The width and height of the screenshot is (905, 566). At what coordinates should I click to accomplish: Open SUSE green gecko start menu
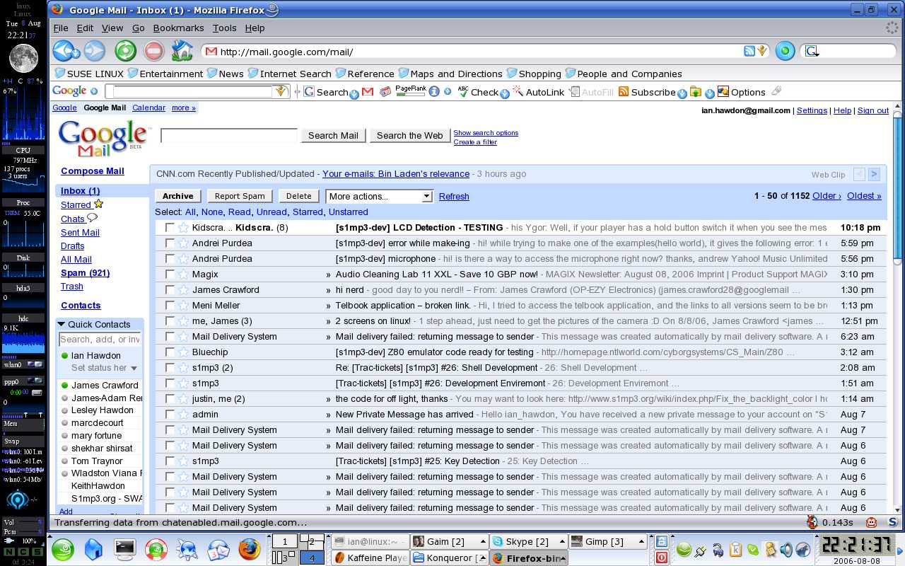click(x=63, y=549)
